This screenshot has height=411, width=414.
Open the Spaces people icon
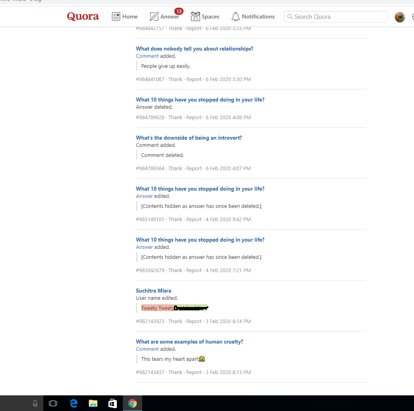[196, 16]
